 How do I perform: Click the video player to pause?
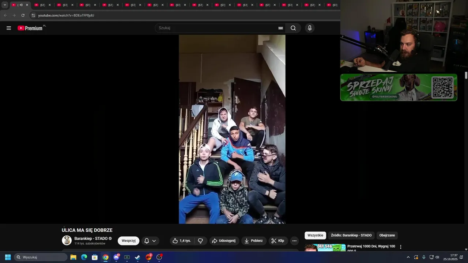pos(232,129)
